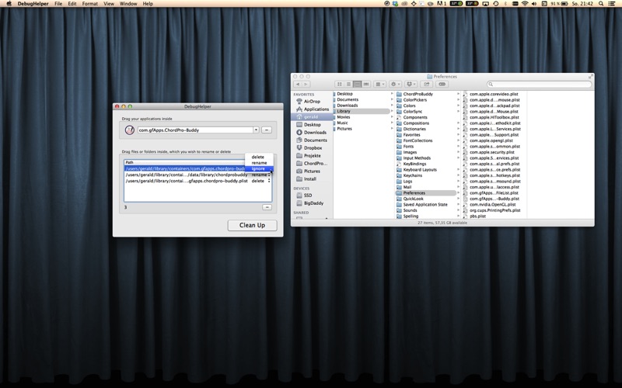Choose delete from the action popup
622x388 pixels.
tap(259, 157)
